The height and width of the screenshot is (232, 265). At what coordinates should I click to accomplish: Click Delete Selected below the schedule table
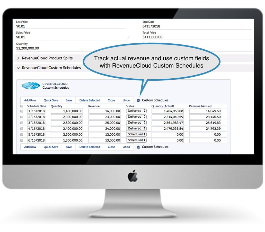click(x=90, y=147)
